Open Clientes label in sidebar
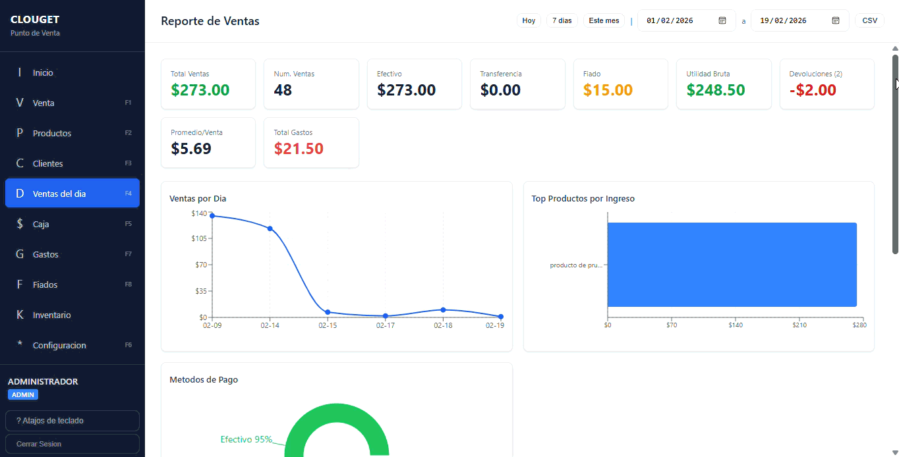 pyautogui.click(x=48, y=163)
